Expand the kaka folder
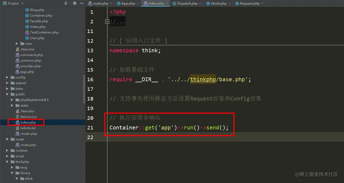The width and height of the screenshot is (344, 183). [7, 89]
